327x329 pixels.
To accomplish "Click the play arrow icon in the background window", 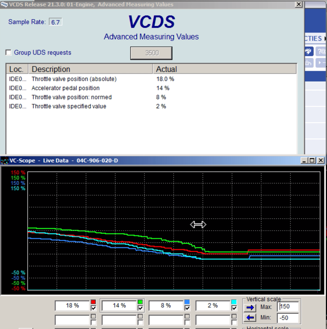I will (x=321, y=63).
